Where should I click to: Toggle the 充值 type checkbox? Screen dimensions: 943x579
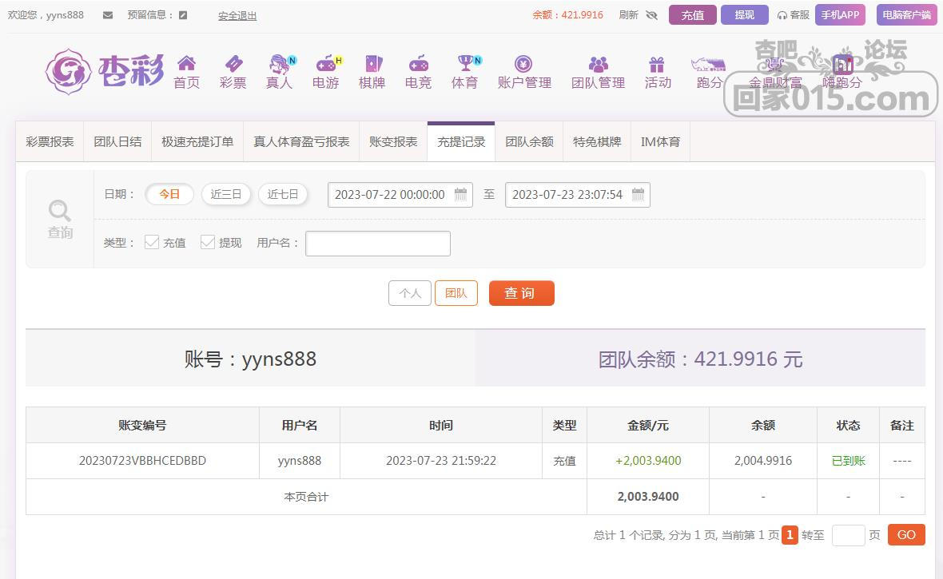point(152,242)
